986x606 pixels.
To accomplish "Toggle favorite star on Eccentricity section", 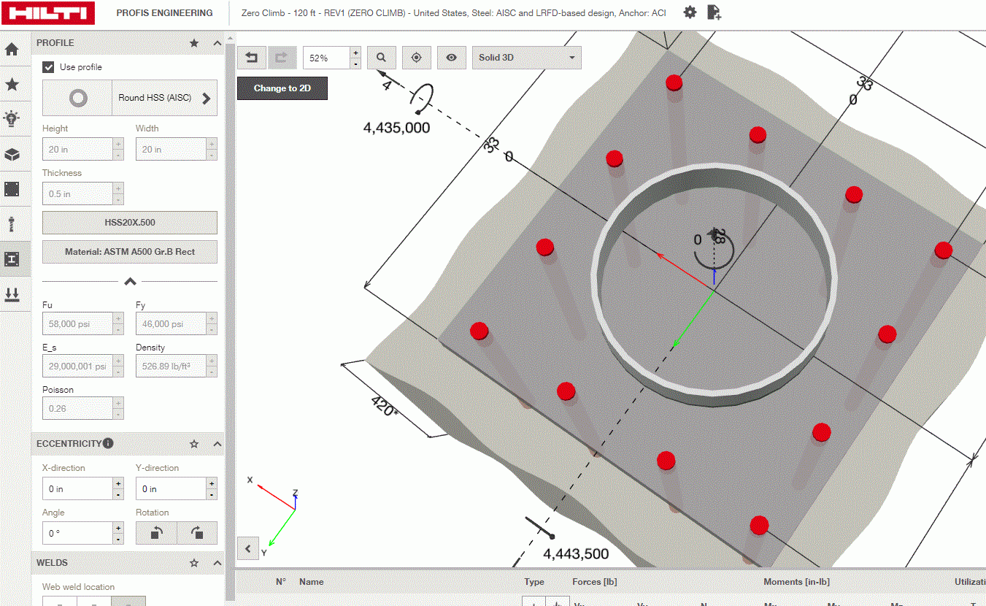I will (194, 444).
